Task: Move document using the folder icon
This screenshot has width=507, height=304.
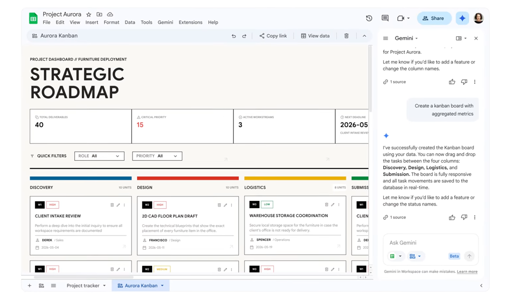Action: coord(99,14)
